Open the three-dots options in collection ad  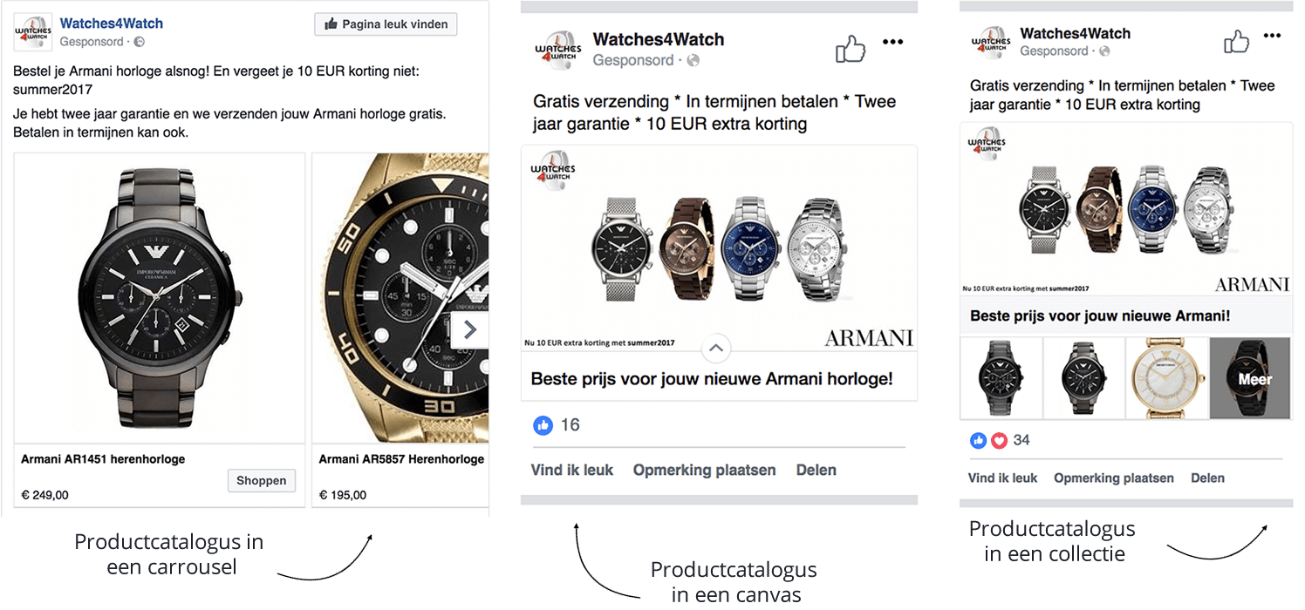click(1272, 36)
